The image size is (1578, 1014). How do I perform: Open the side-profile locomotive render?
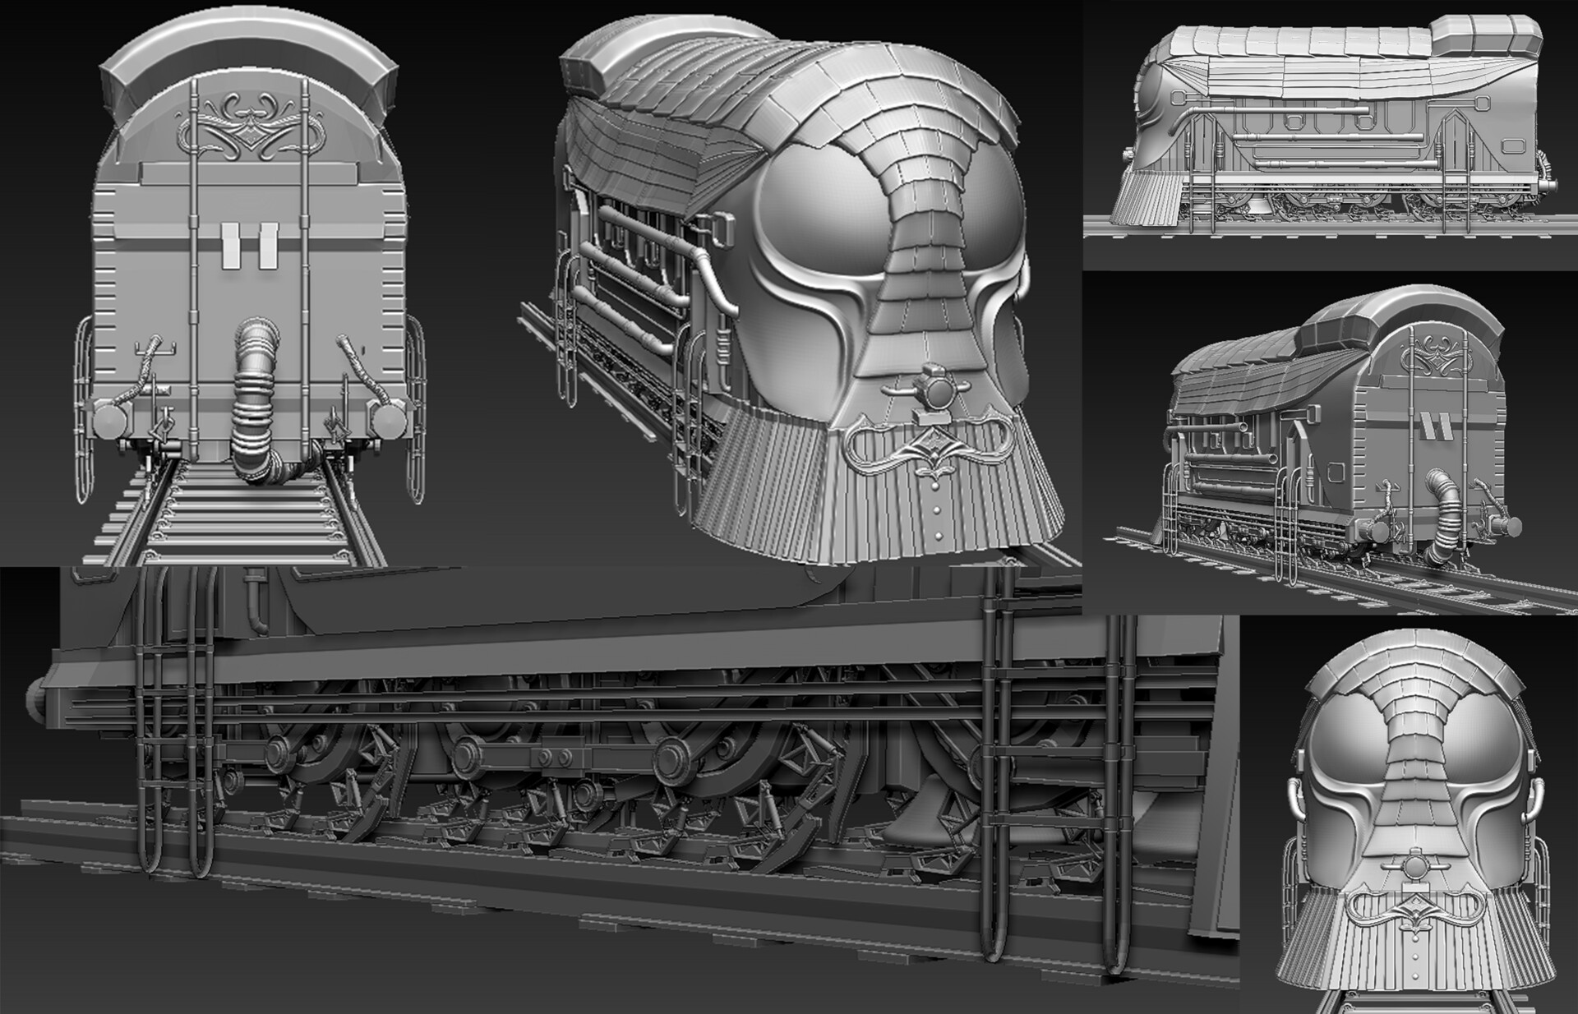coord(1331,131)
